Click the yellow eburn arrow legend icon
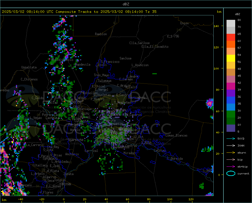252x203 pixels. pyautogui.click(x=231, y=152)
